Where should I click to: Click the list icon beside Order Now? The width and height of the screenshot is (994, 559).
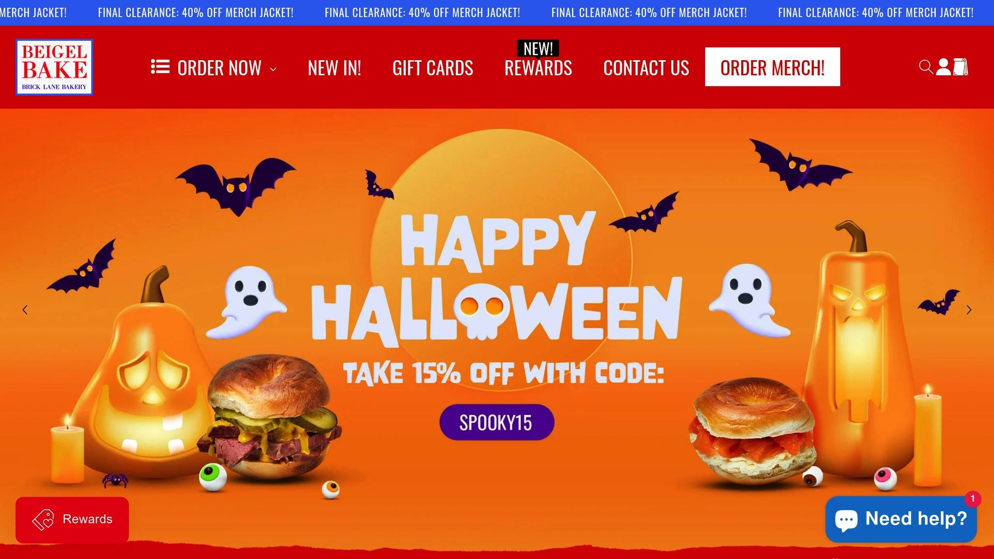click(160, 67)
